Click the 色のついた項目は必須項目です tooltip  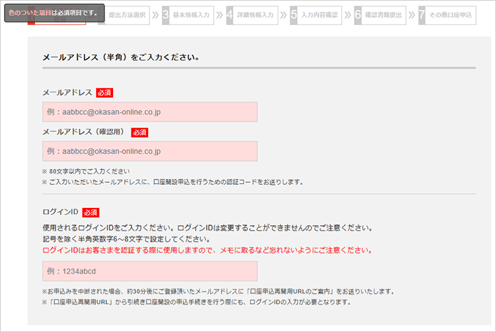54,13
